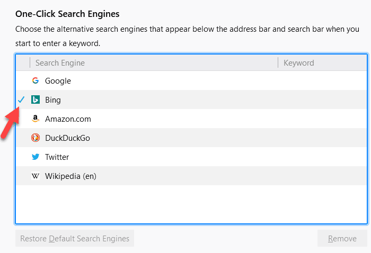Click the DuckDuckGo logo icon

pyautogui.click(x=36, y=138)
